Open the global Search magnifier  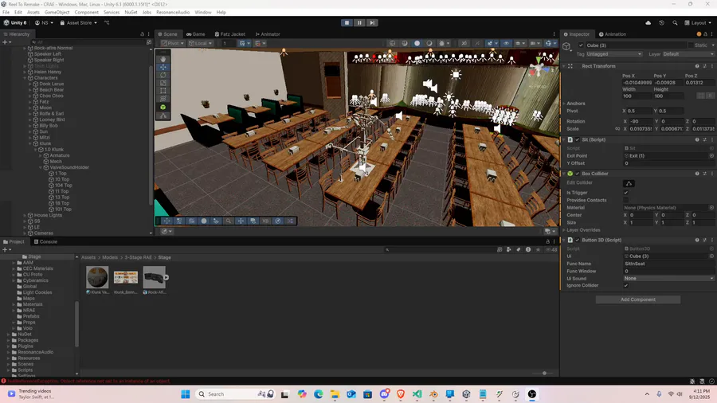point(675,23)
